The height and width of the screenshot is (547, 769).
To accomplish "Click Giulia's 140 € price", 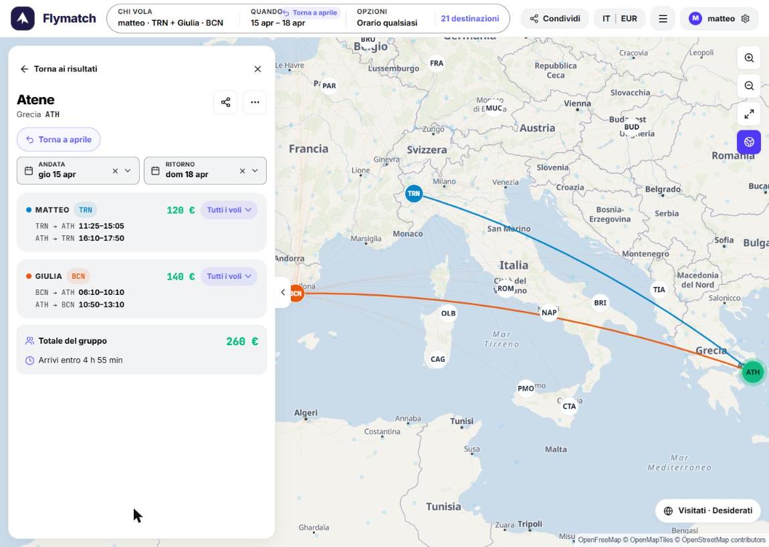I will (181, 276).
